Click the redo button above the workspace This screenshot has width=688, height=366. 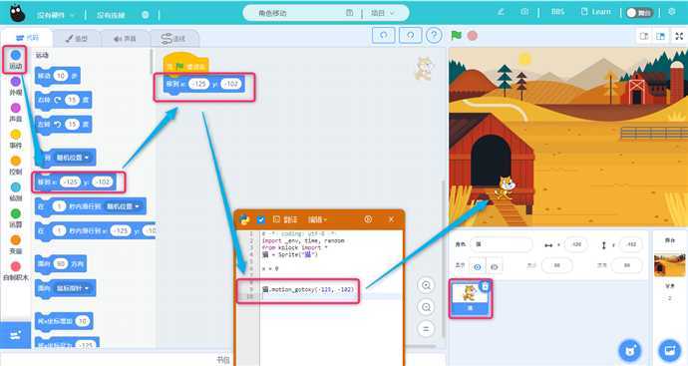[x=410, y=36]
